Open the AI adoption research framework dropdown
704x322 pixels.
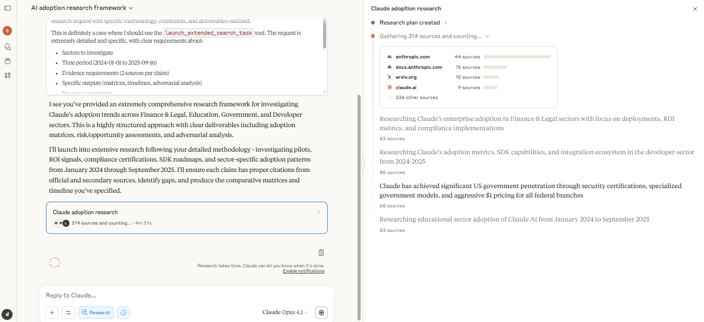[x=82, y=8]
